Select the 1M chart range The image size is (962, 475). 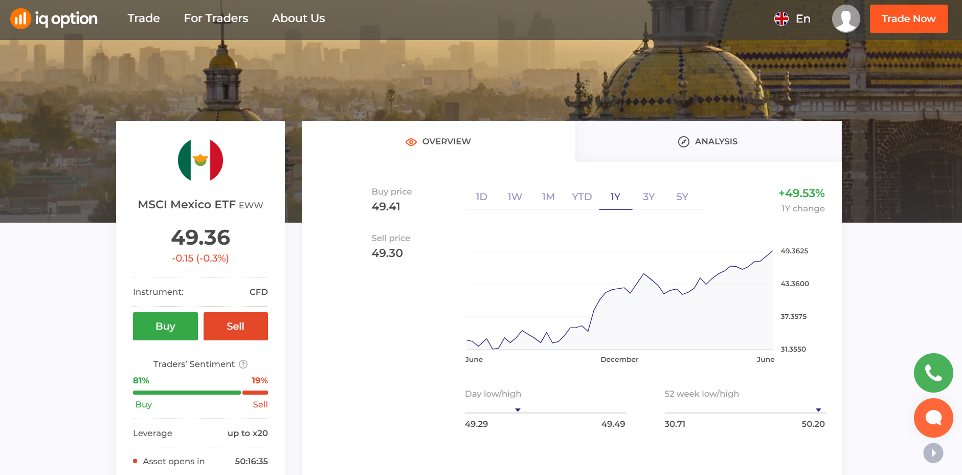548,197
